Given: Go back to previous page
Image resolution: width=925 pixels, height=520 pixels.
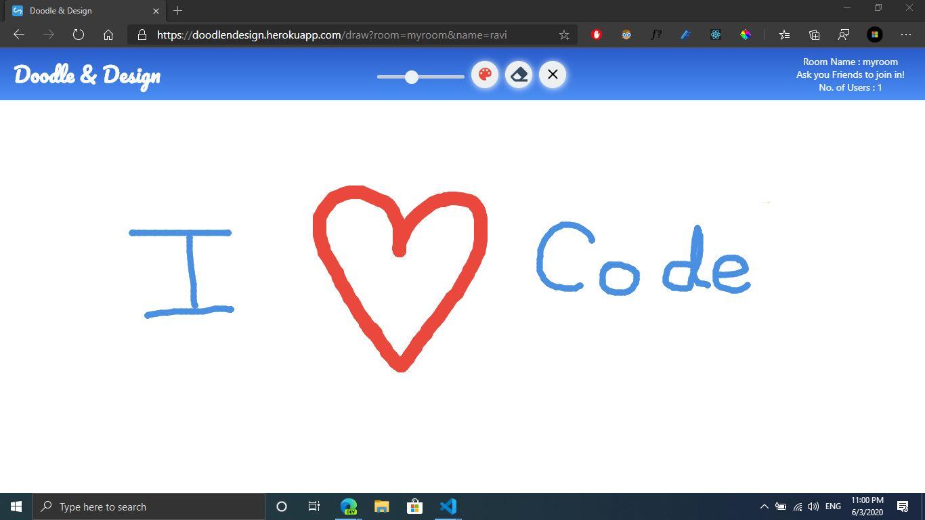Looking at the screenshot, I should (19, 35).
